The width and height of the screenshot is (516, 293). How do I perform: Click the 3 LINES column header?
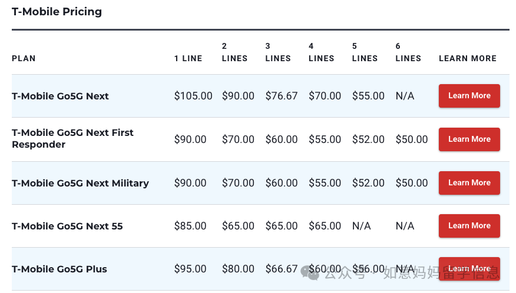278,52
